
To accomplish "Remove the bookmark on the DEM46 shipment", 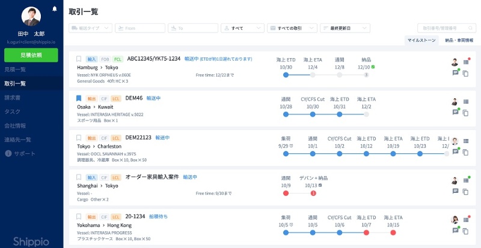I will pos(79,98).
